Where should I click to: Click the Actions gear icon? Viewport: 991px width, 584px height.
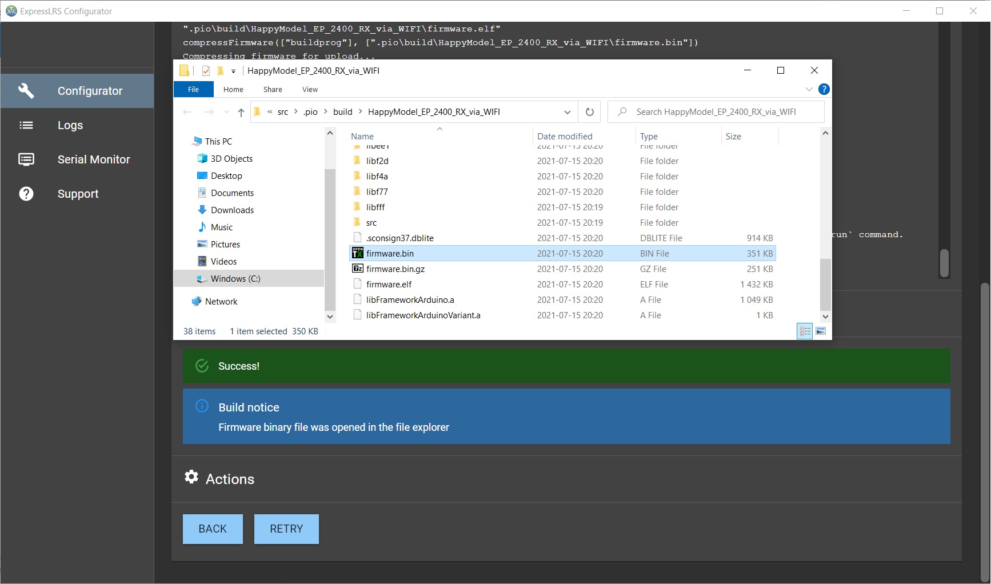[x=191, y=477]
